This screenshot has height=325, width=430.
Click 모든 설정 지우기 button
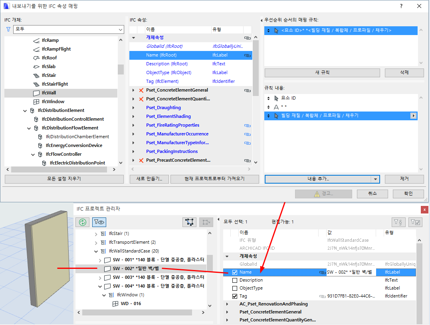64,179
